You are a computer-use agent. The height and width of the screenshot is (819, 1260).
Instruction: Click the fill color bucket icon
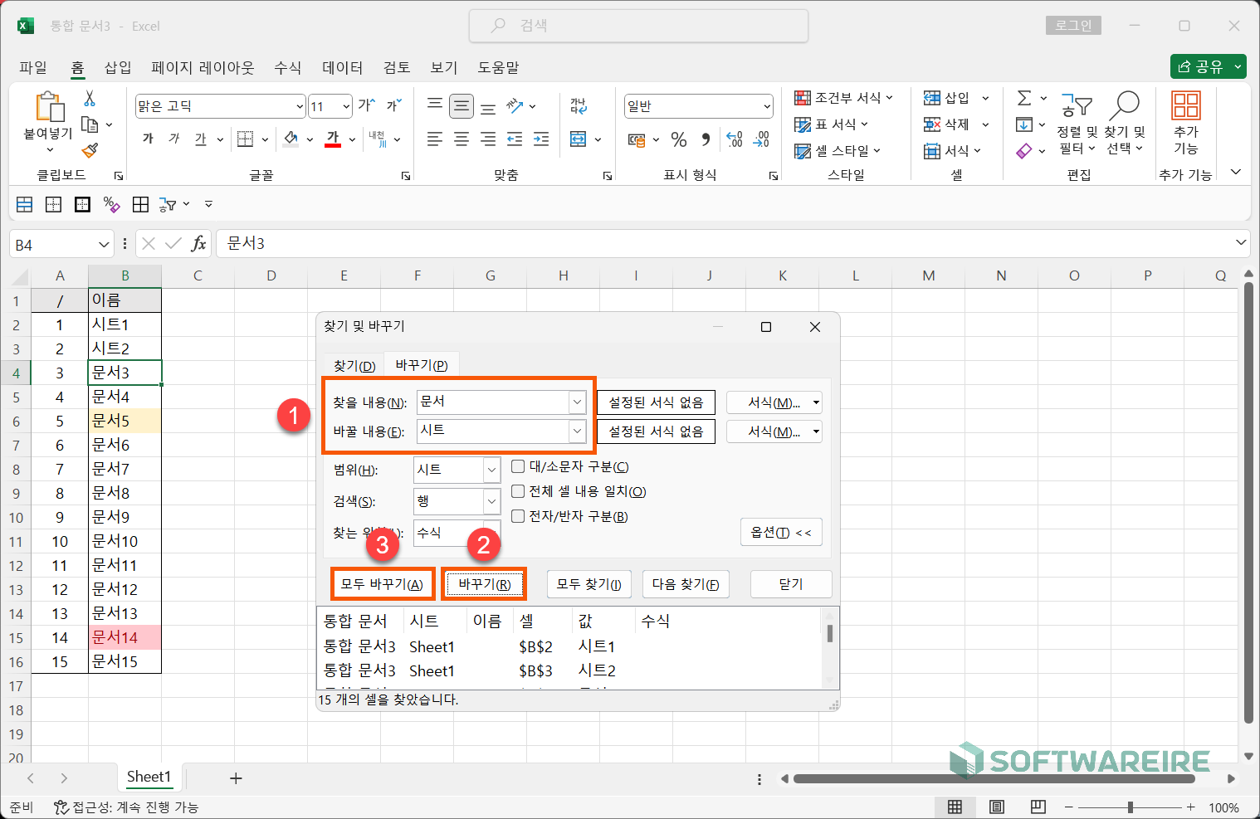coord(291,139)
